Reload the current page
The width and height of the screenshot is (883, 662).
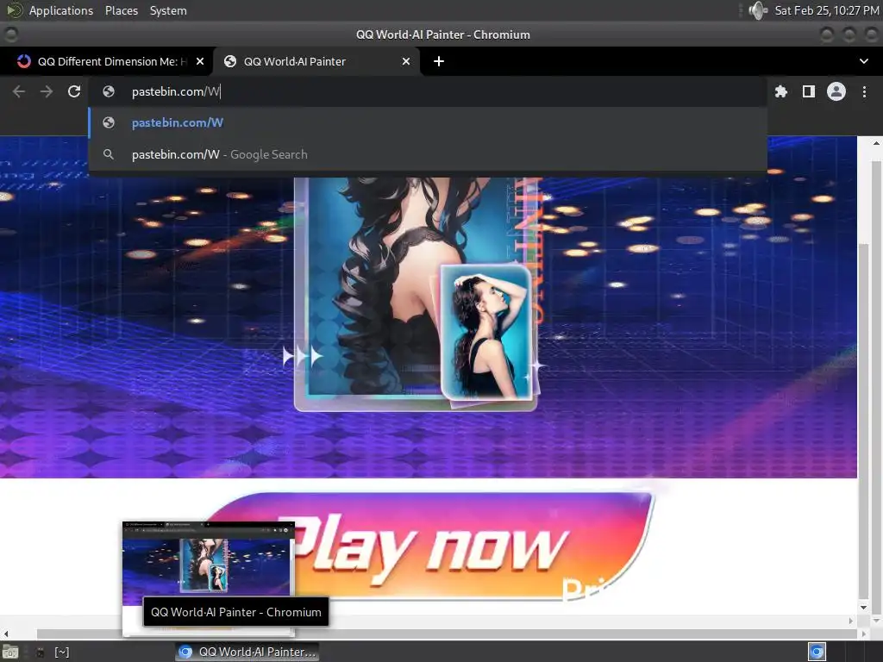tap(74, 91)
